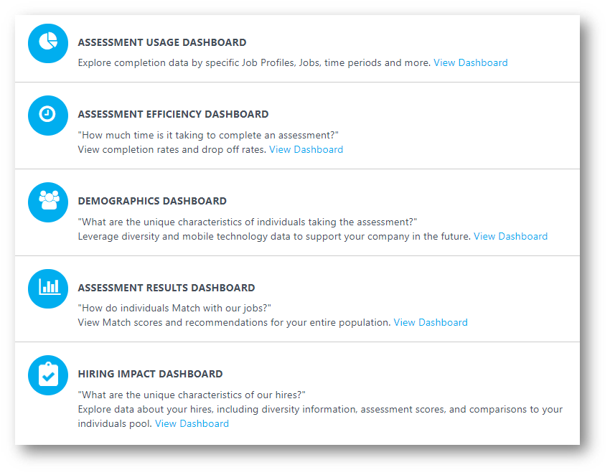Screen dimensions: 610x475
Task: Select the Demographics Dashboard heading
Action: tap(152, 201)
